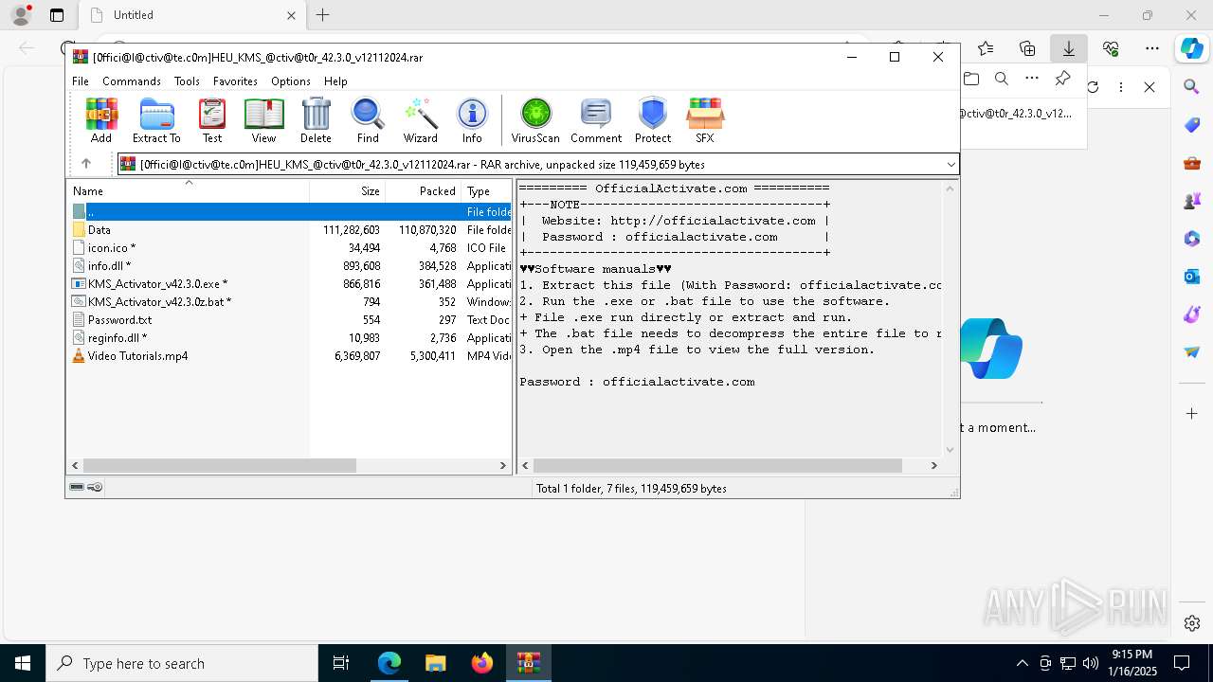Open the Edge Downloads icon
Image resolution: width=1213 pixels, height=682 pixels.
point(1068,48)
